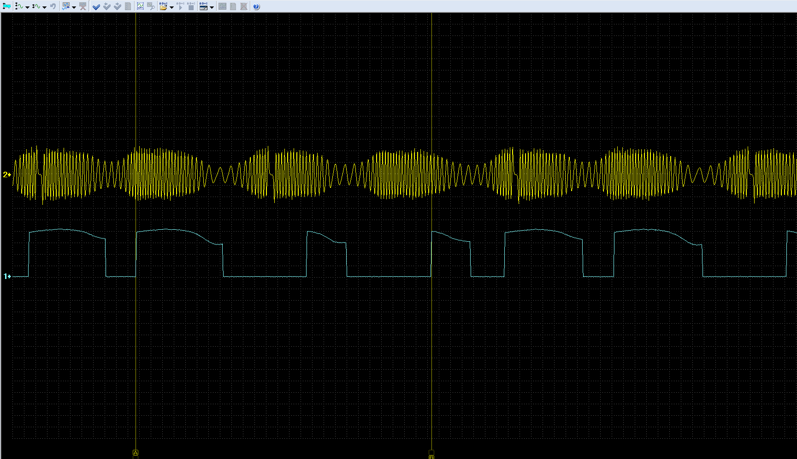The image size is (797, 459).
Task: Open the A:B+C window panel icon
Action: tap(203, 6)
